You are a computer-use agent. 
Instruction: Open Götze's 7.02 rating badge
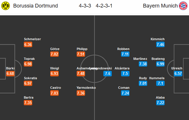(x=54, y=54)
